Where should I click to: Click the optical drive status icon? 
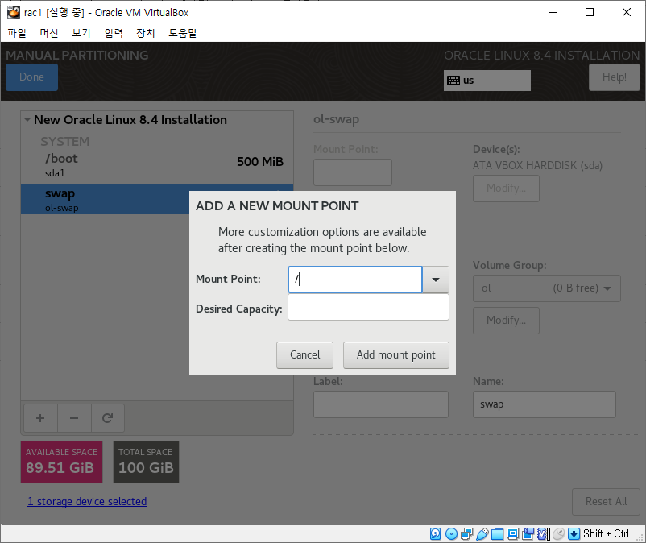pos(452,533)
